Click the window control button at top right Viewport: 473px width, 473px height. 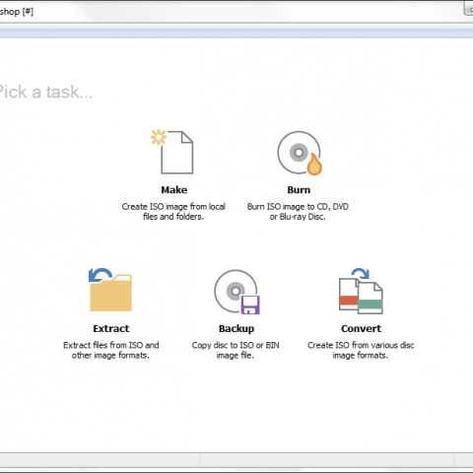pyautogui.click(x=468, y=8)
